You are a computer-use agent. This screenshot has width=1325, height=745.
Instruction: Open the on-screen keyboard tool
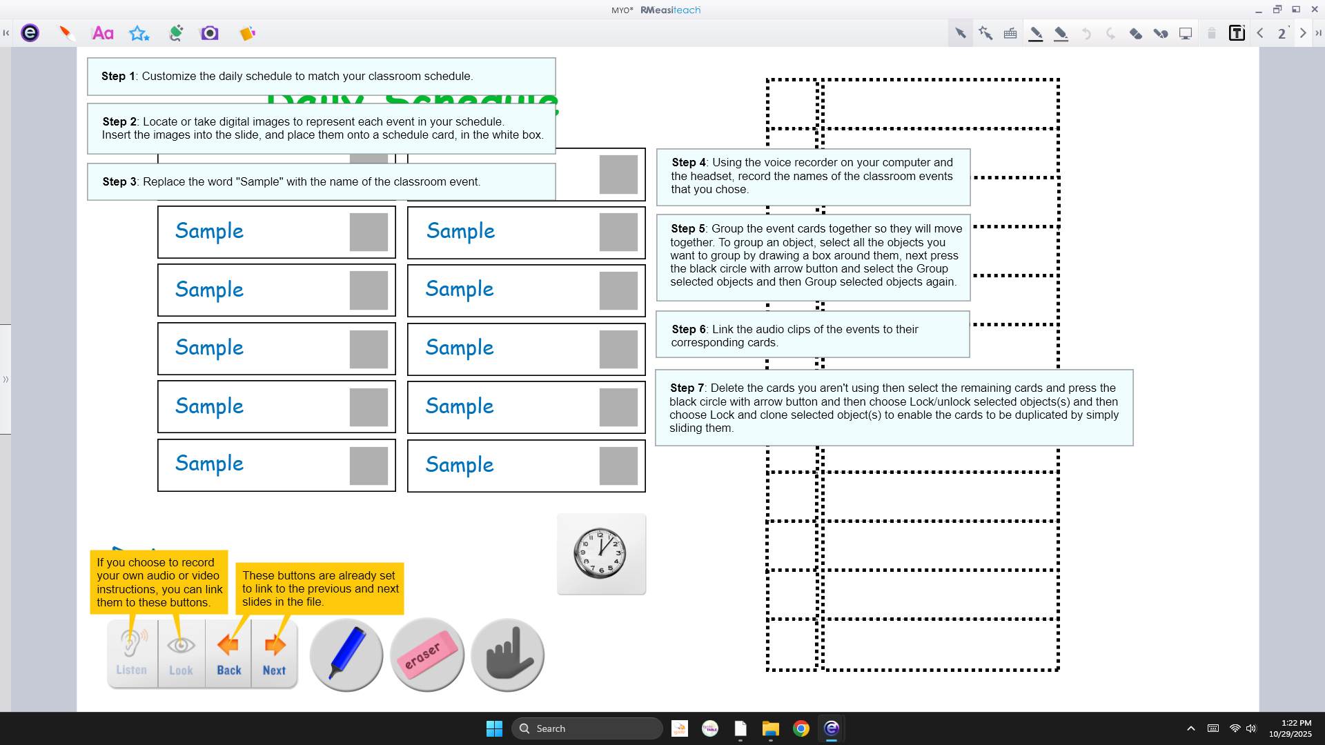(x=1010, y=32)
